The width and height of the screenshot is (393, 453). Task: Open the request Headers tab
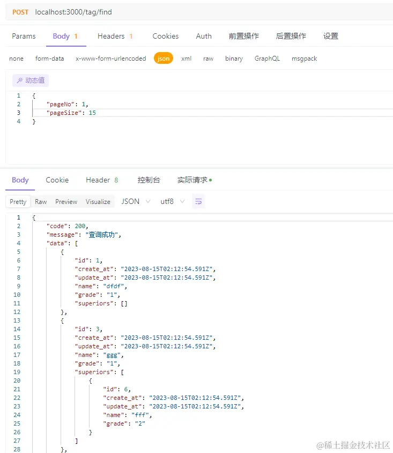coord(115,36)
